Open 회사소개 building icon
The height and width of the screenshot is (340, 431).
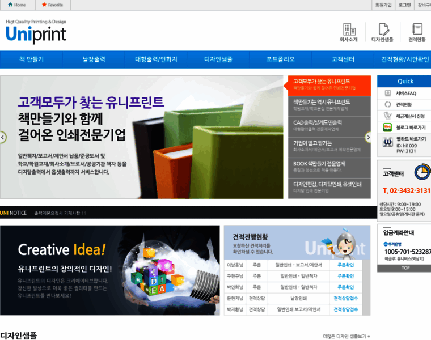[x=349, y=29]
